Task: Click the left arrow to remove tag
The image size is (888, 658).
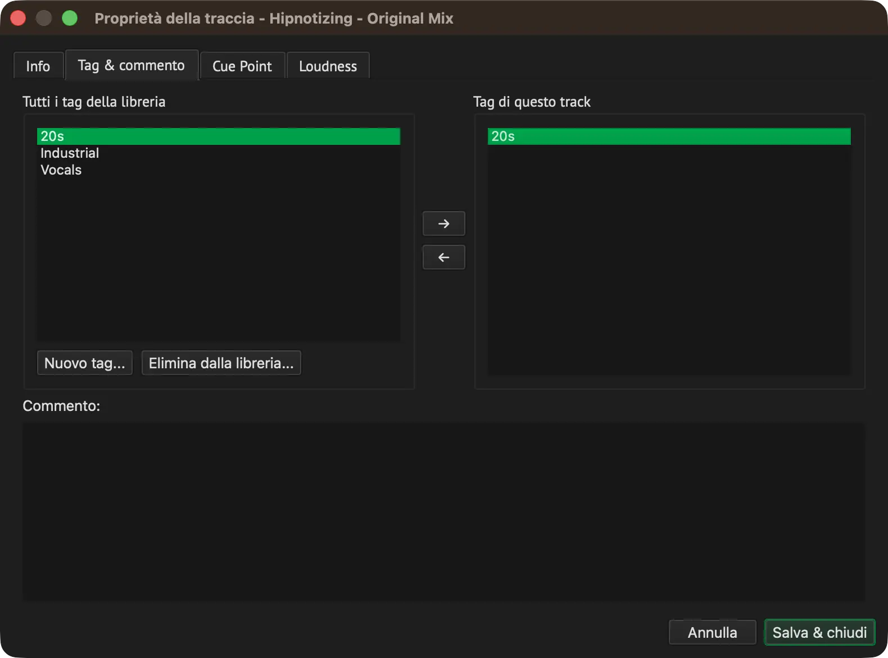Action: coord(443,257)
